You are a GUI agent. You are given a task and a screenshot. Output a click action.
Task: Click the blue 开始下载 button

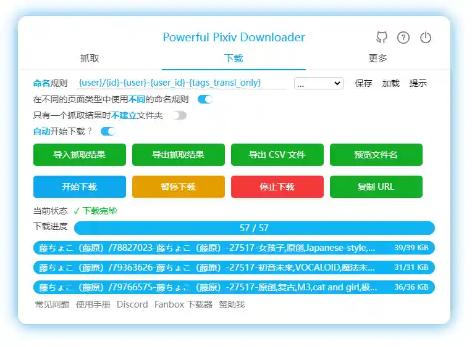click(80, 187)
